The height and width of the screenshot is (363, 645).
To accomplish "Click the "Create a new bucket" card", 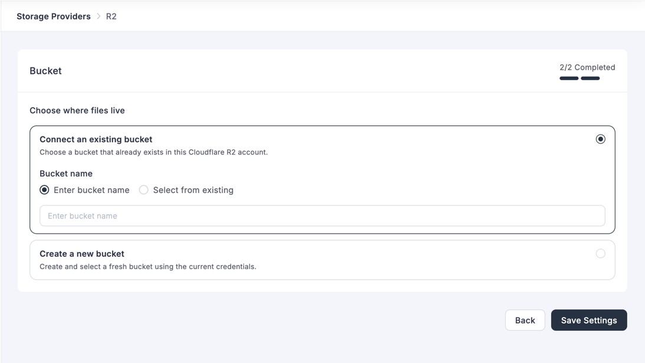I will pos(322,260).
